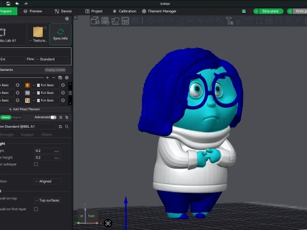Open the Aligned dropdown
The height and width of the screenshot is (230, 307).
click(47, 181)
